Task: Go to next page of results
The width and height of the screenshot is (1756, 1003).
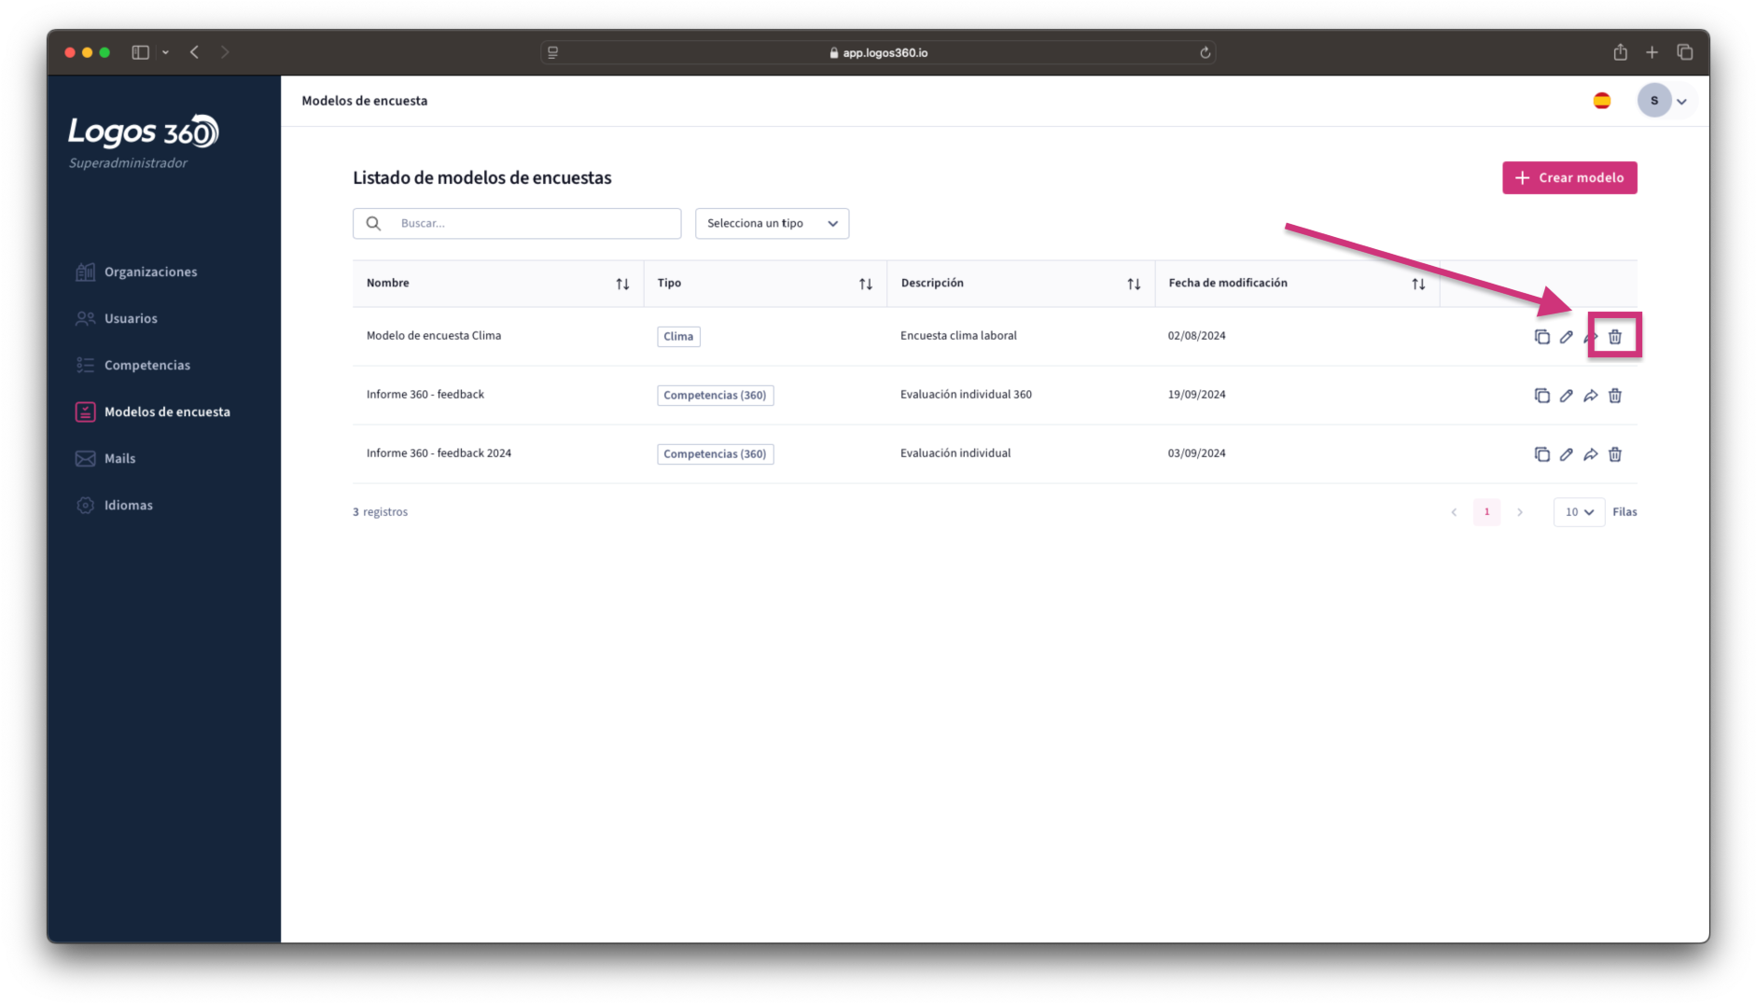Action: [x=1520, y=512]
